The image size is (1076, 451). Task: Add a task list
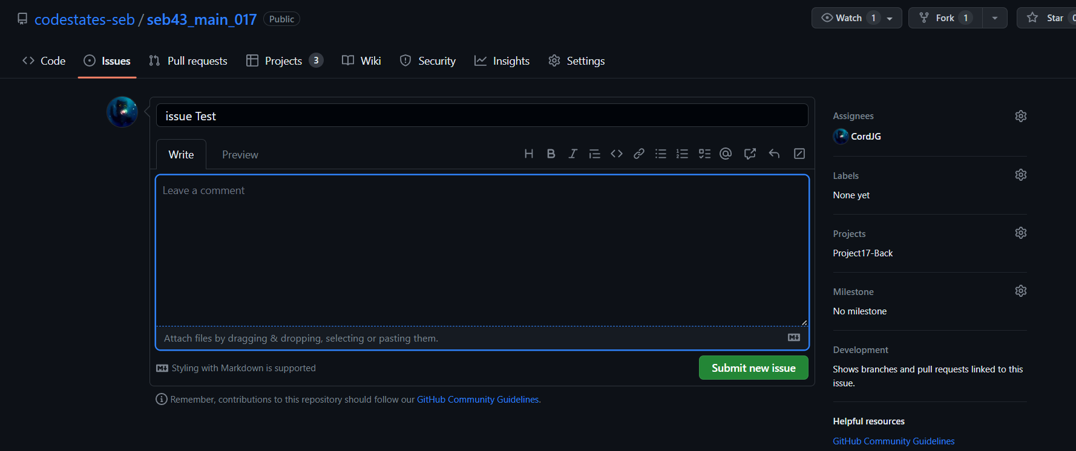click(x=704, y=154)
